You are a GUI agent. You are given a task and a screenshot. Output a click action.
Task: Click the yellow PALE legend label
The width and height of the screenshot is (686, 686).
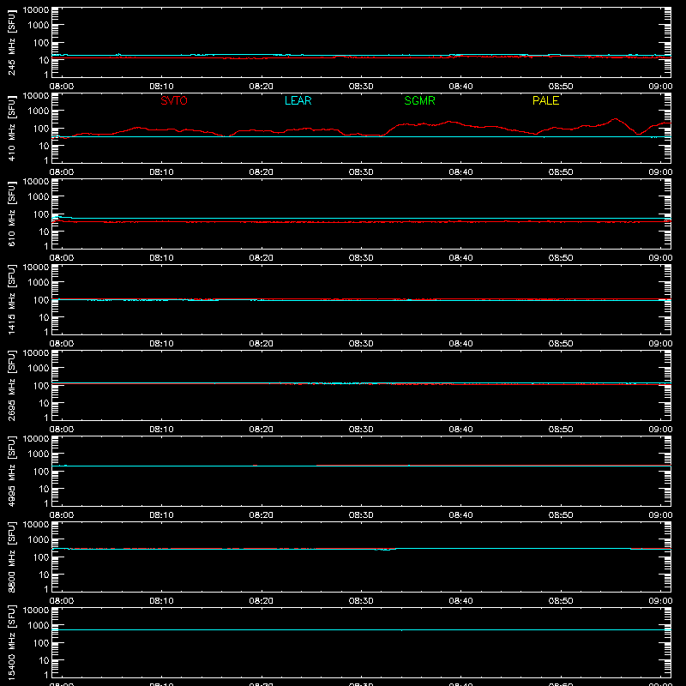[x=545, y=100]
